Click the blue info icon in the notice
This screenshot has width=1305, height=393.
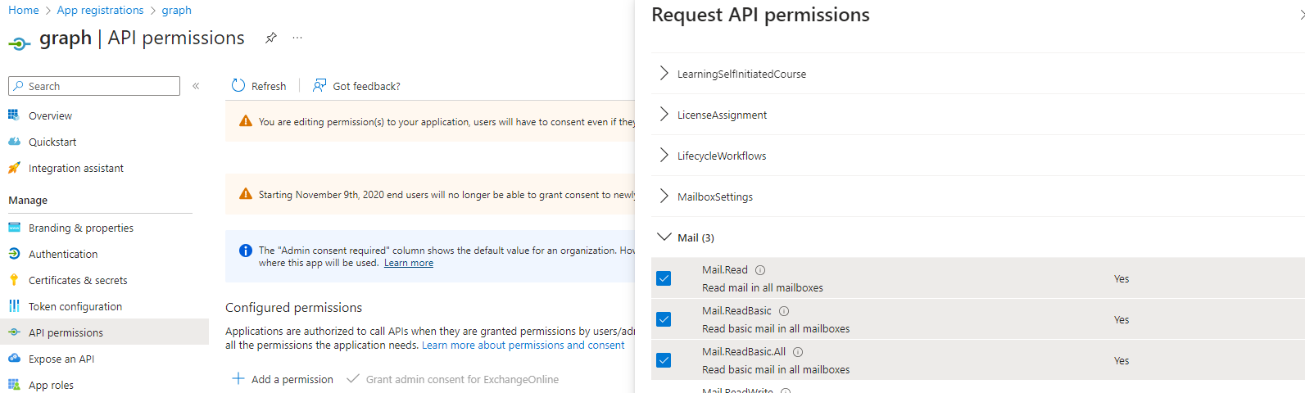246,251
